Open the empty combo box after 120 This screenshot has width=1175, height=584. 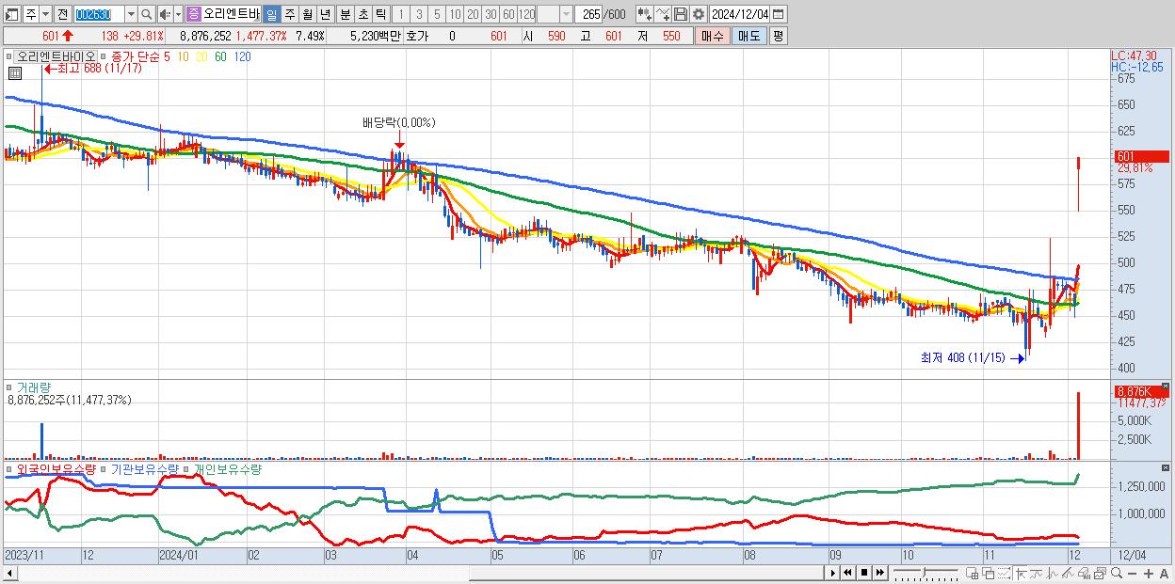coord(555,14)
